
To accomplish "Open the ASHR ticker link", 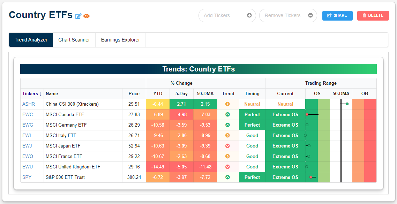I will pos(29,104).
